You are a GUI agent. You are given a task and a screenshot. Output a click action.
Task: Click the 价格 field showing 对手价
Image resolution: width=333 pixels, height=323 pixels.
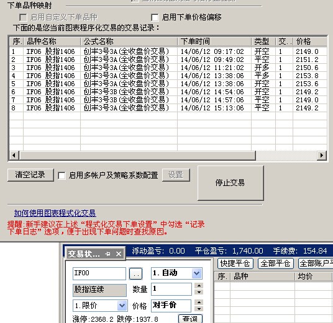tap(171, 306)
